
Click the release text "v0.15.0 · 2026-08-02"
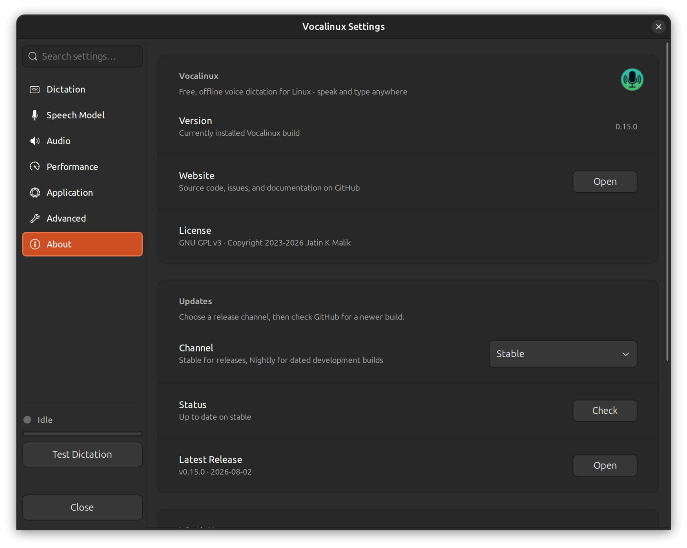(215, 472)
